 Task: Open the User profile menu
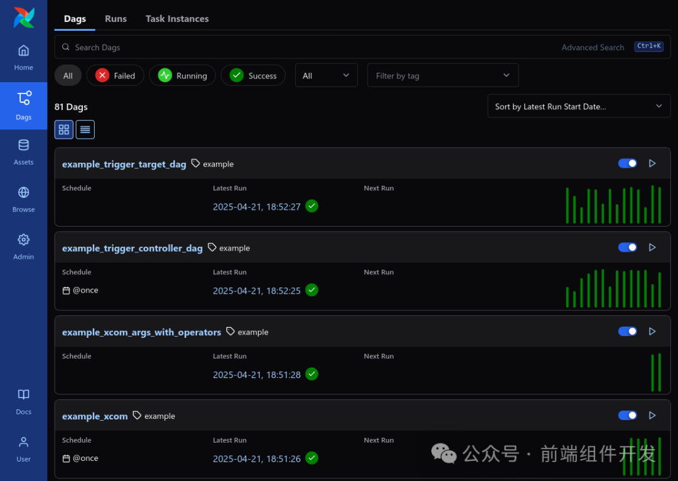23,449
